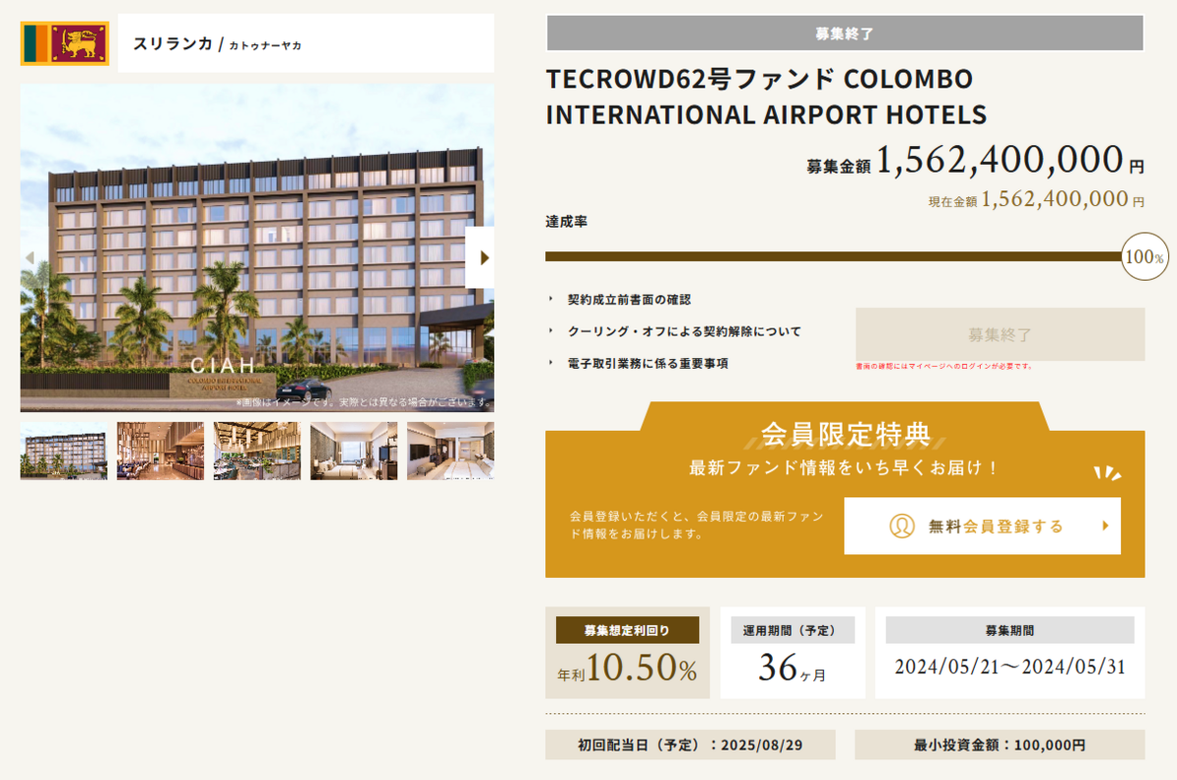Click the disabled 募集終了 button
The width and height of the screenshot is (1177, 780).
[x=999, y=335]
